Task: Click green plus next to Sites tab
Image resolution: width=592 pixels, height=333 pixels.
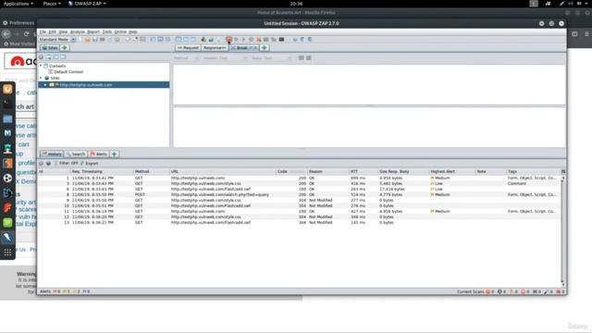Action: (65, 48)
